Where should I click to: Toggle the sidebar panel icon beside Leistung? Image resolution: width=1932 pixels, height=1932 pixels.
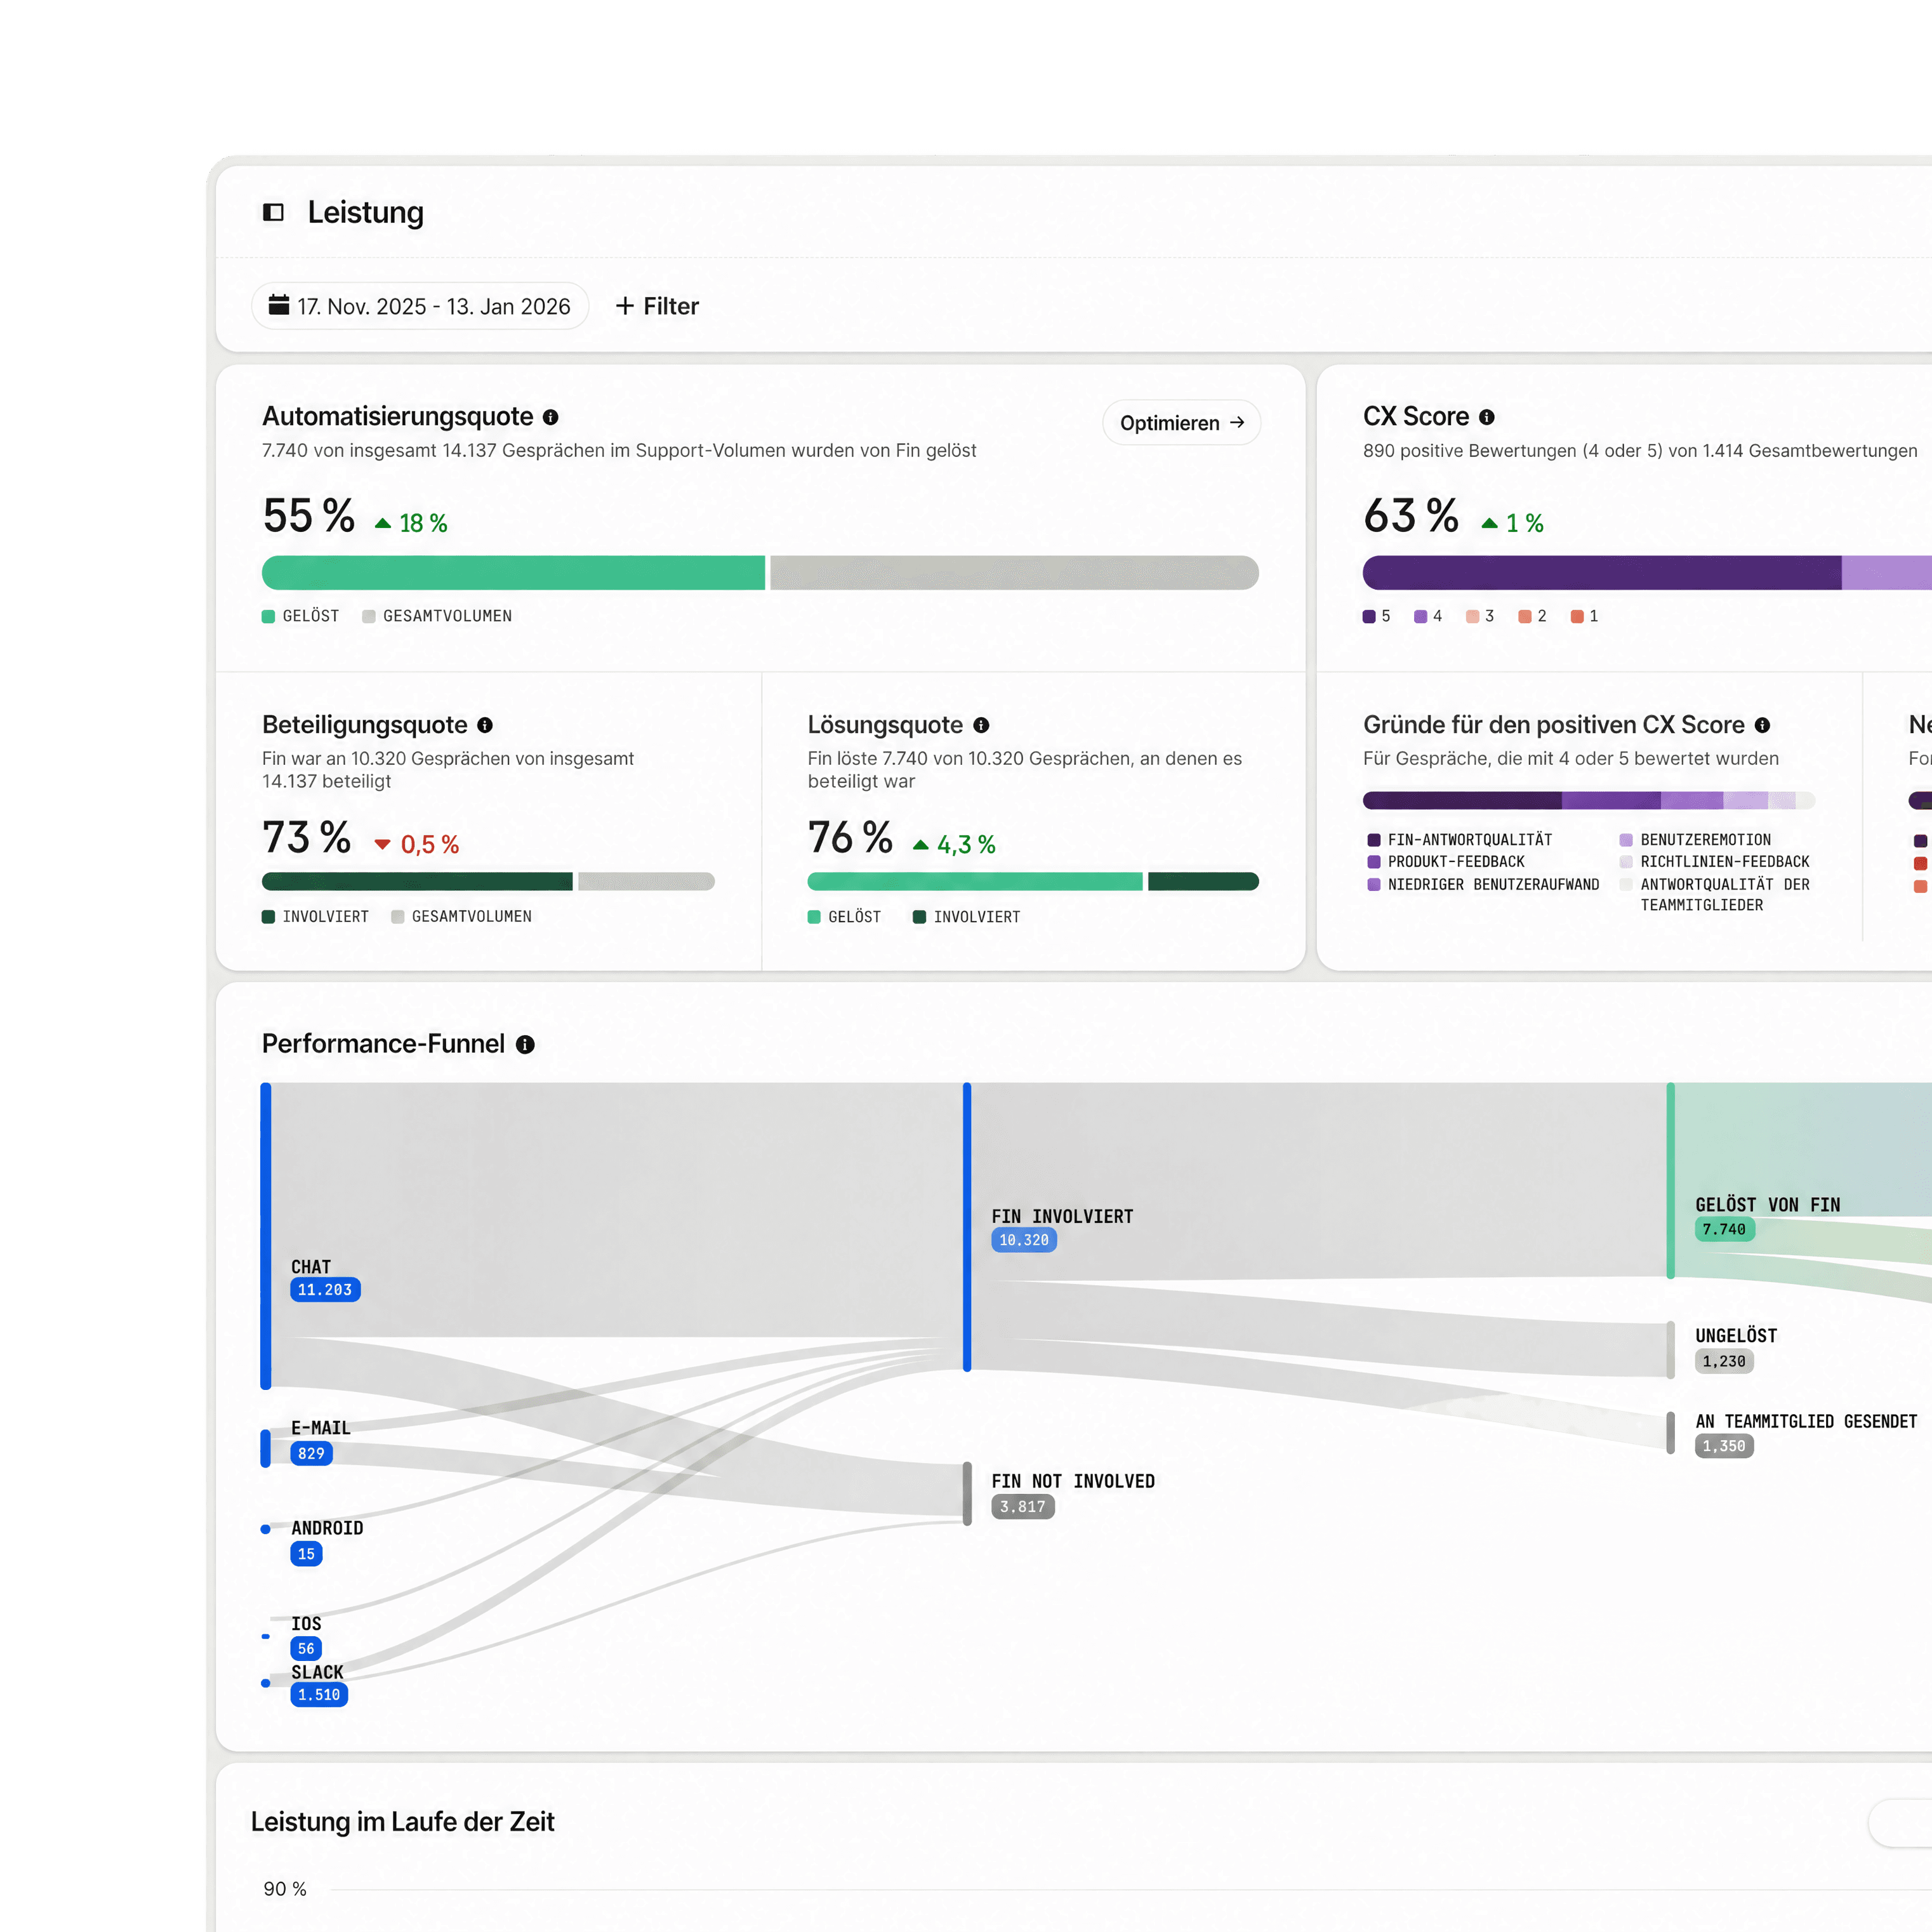point(273,212)
